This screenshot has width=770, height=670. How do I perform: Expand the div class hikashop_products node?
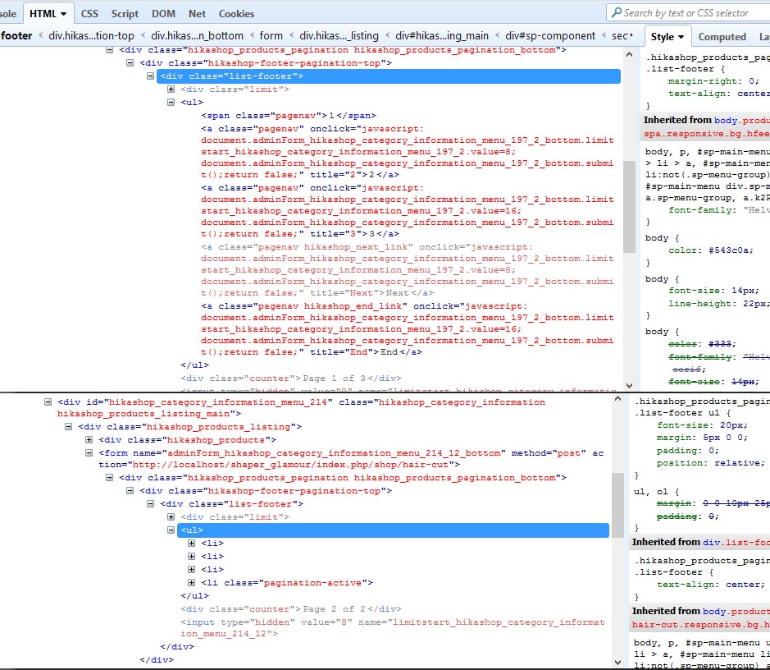click(x=90, y=440)
